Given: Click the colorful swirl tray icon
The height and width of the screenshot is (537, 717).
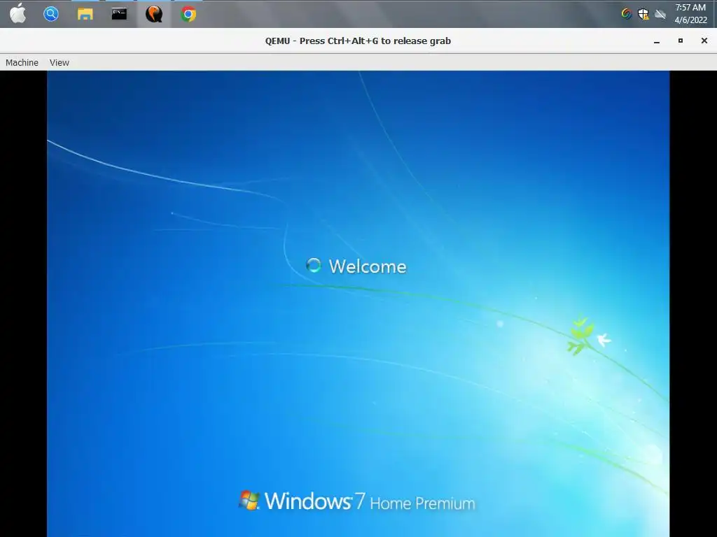Looking at the screenshot, I should point(627,14).
